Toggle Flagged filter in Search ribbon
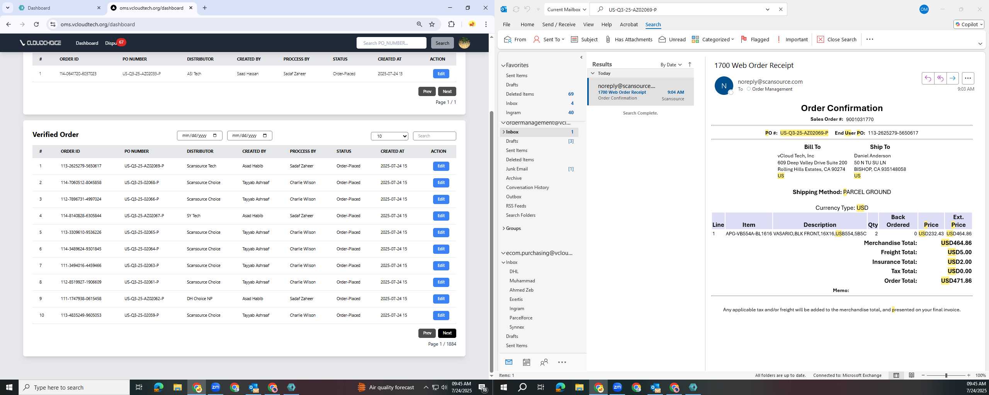This screenshot has height=395, width=989. [x=755, y=39]
